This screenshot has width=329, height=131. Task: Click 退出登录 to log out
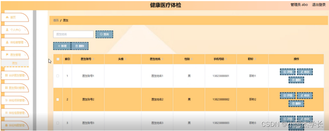point(319,5)
